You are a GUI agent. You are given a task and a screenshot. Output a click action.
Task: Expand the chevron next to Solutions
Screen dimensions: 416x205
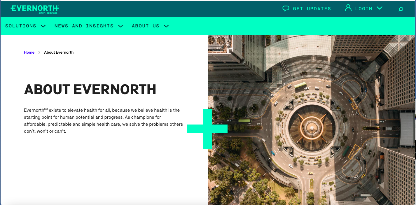(43, 26)
